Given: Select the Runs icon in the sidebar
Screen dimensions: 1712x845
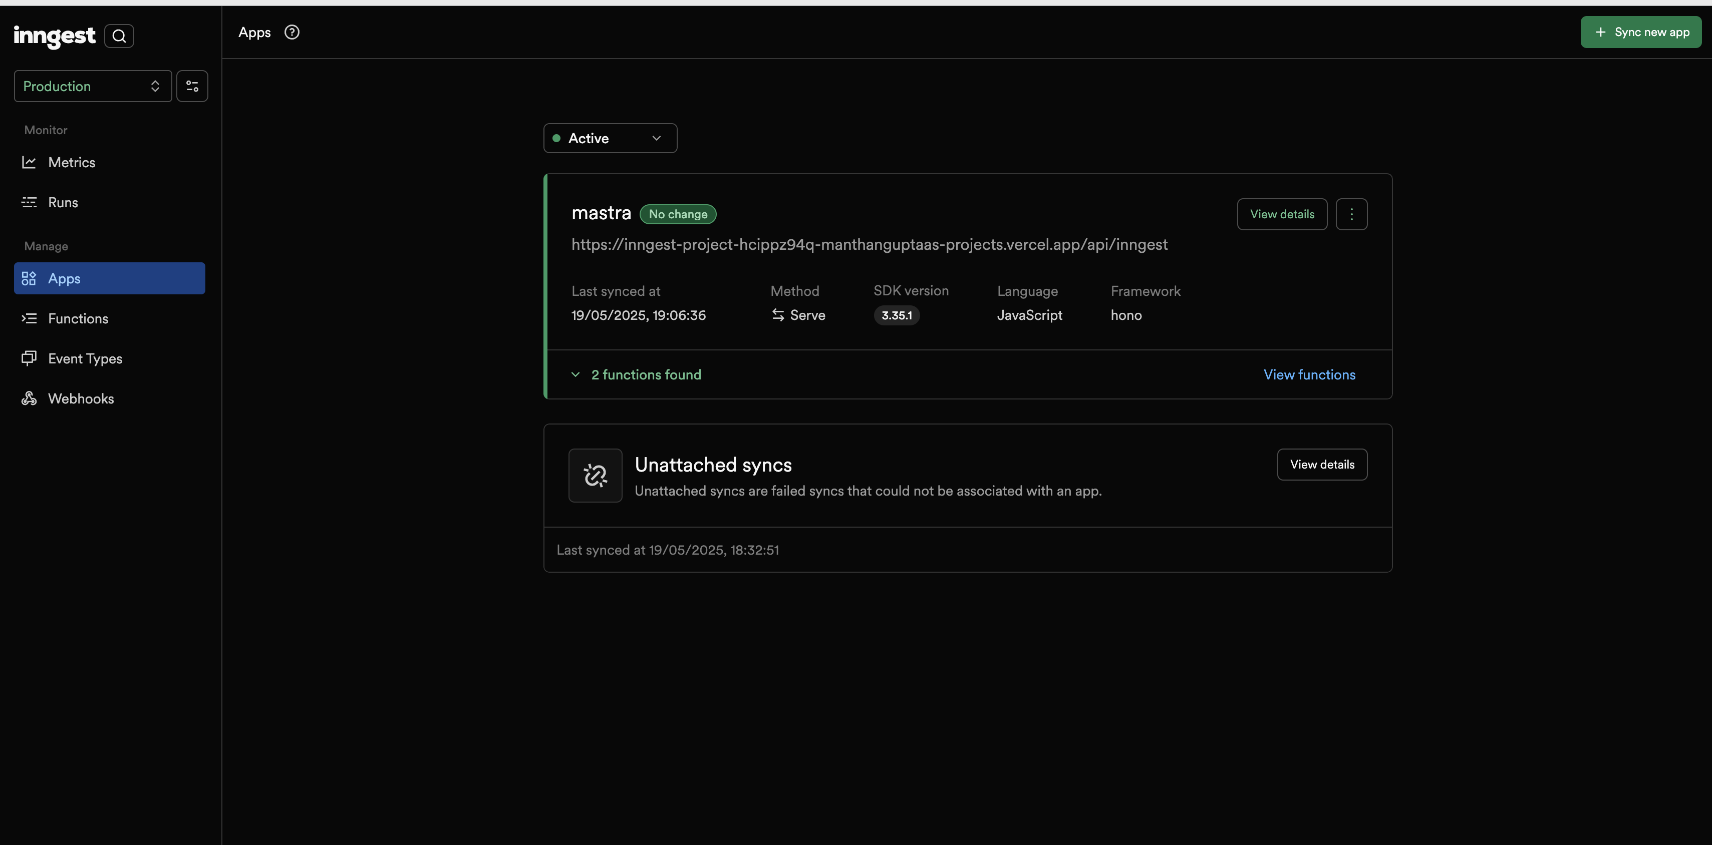Looking at the screenshot, I should tap(30, 202).
